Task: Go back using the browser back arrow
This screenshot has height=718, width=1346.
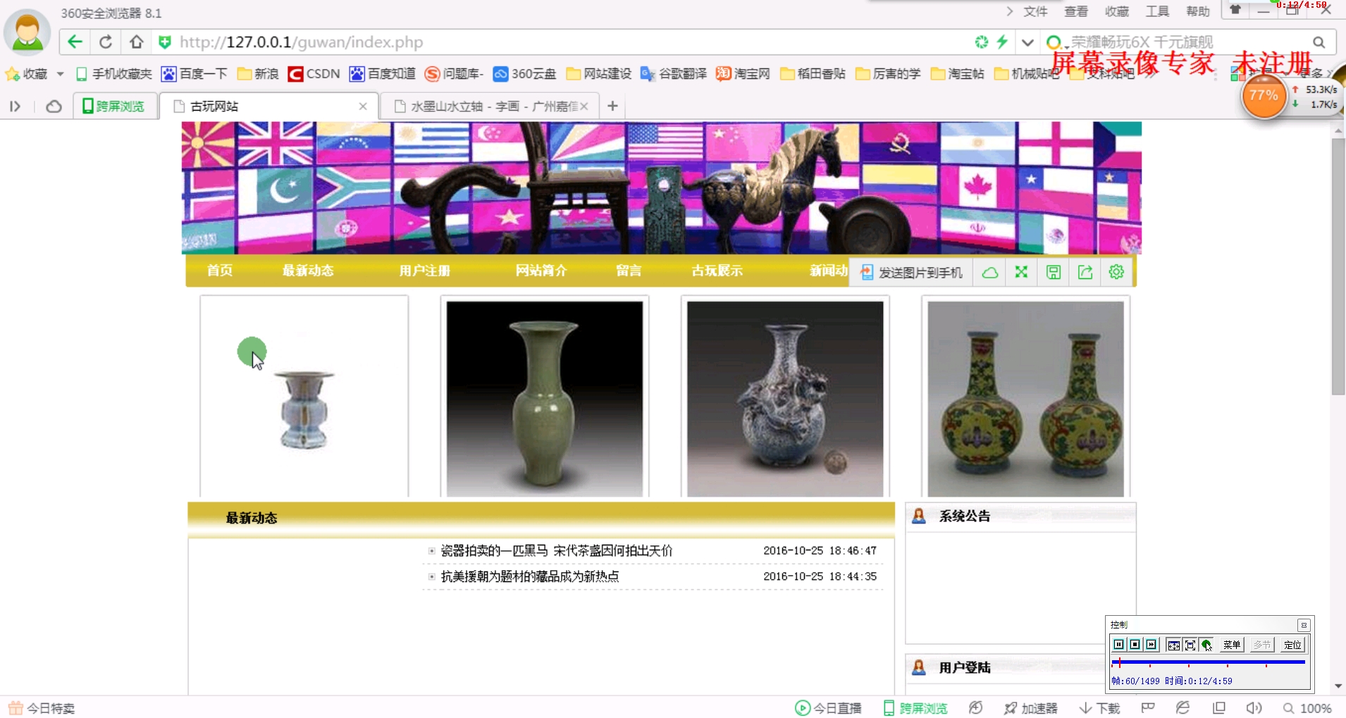Action: tap(75, 42)
